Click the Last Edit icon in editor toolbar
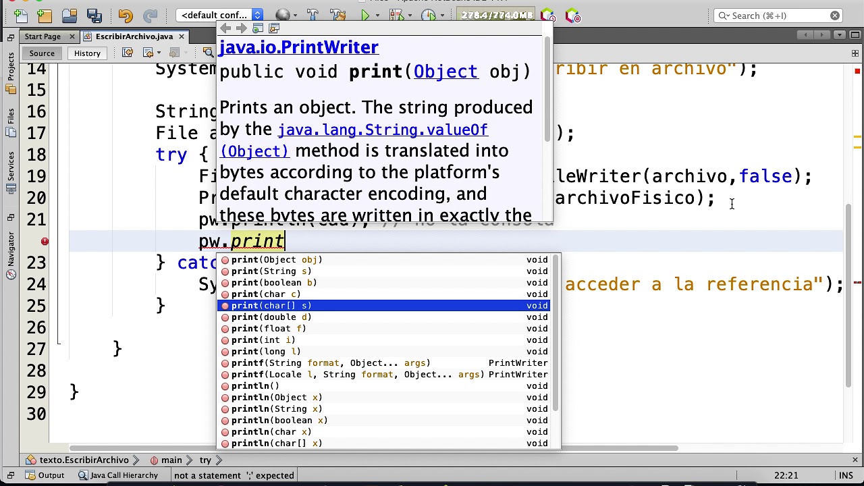864x486 pixels. (x=128, y=53)
